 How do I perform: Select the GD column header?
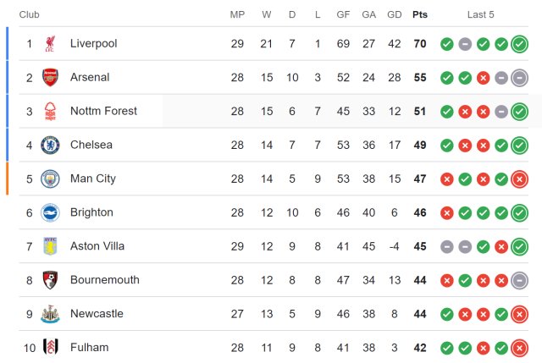pyautogui.click(x=395, y=14)
